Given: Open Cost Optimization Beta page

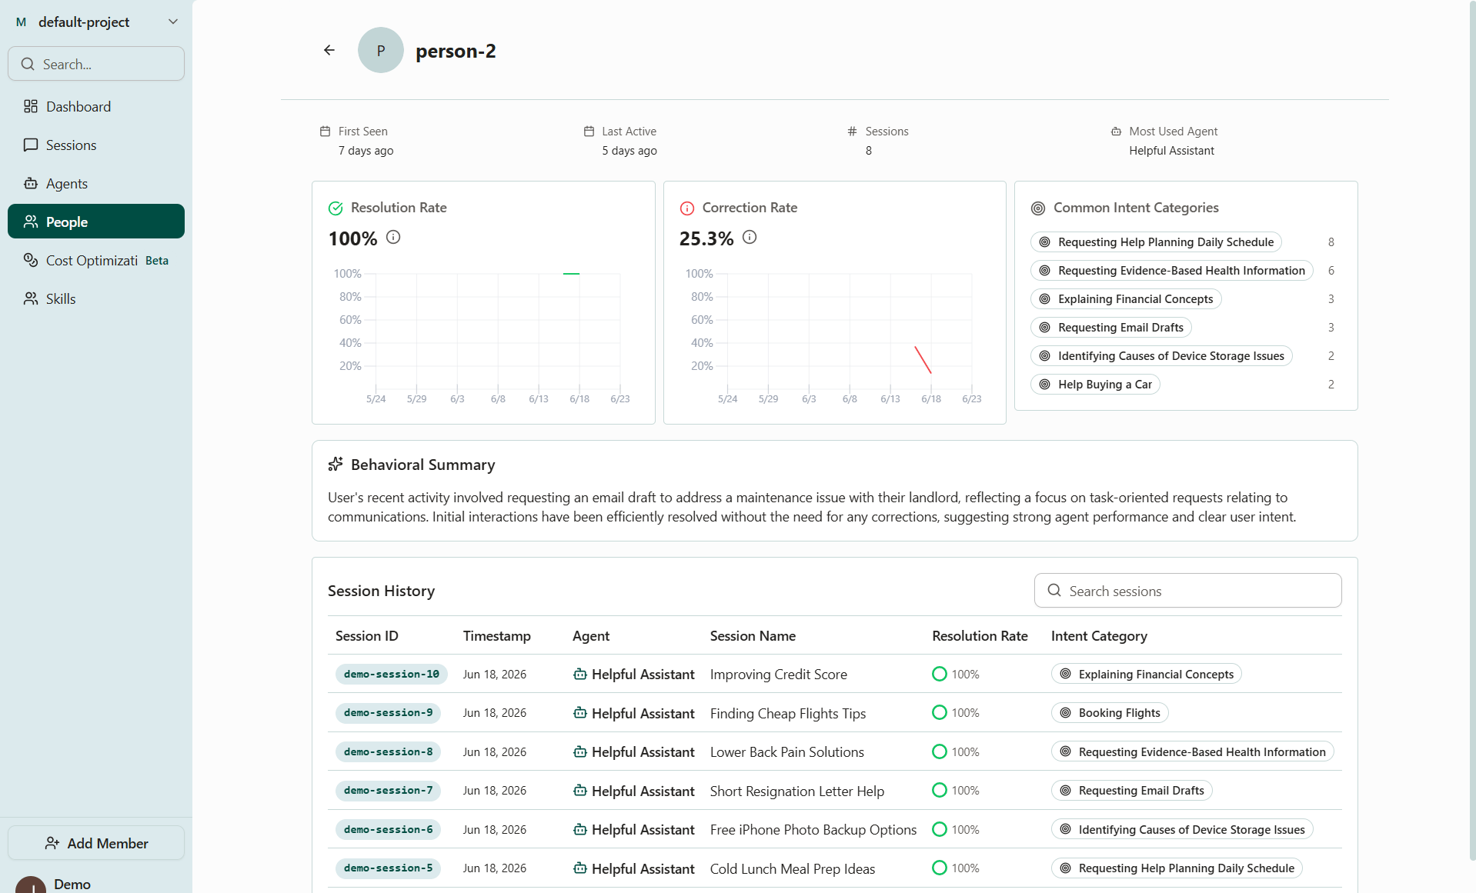Looking at the screenshot, I should pyautogui.click(x=96, y=260).
